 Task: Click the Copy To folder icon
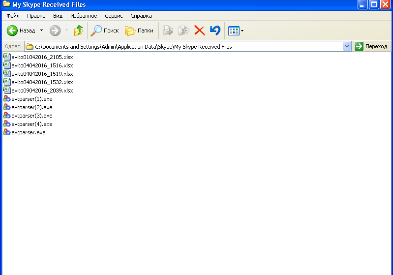click(183, 31)
